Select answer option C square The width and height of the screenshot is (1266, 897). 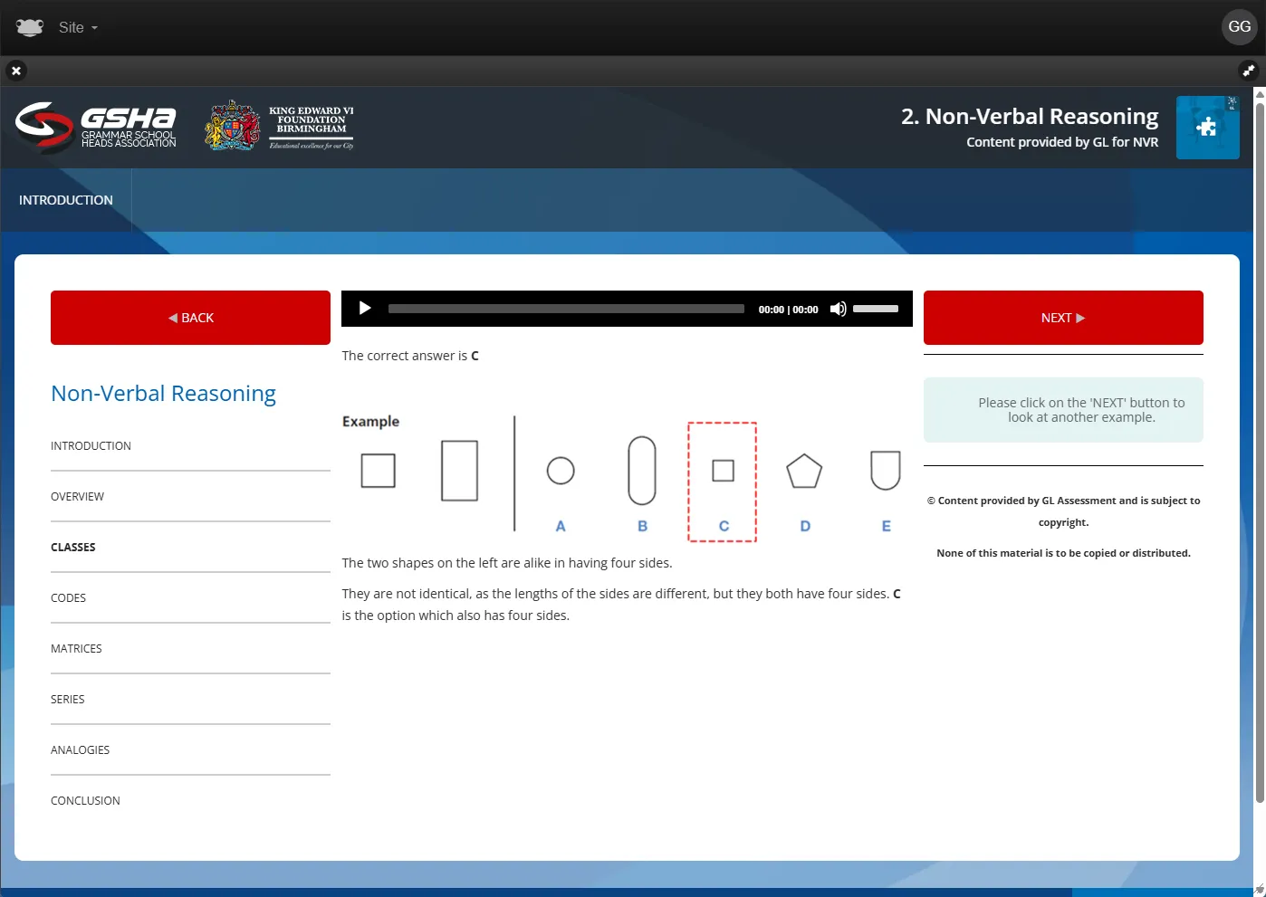click(723, 471)
